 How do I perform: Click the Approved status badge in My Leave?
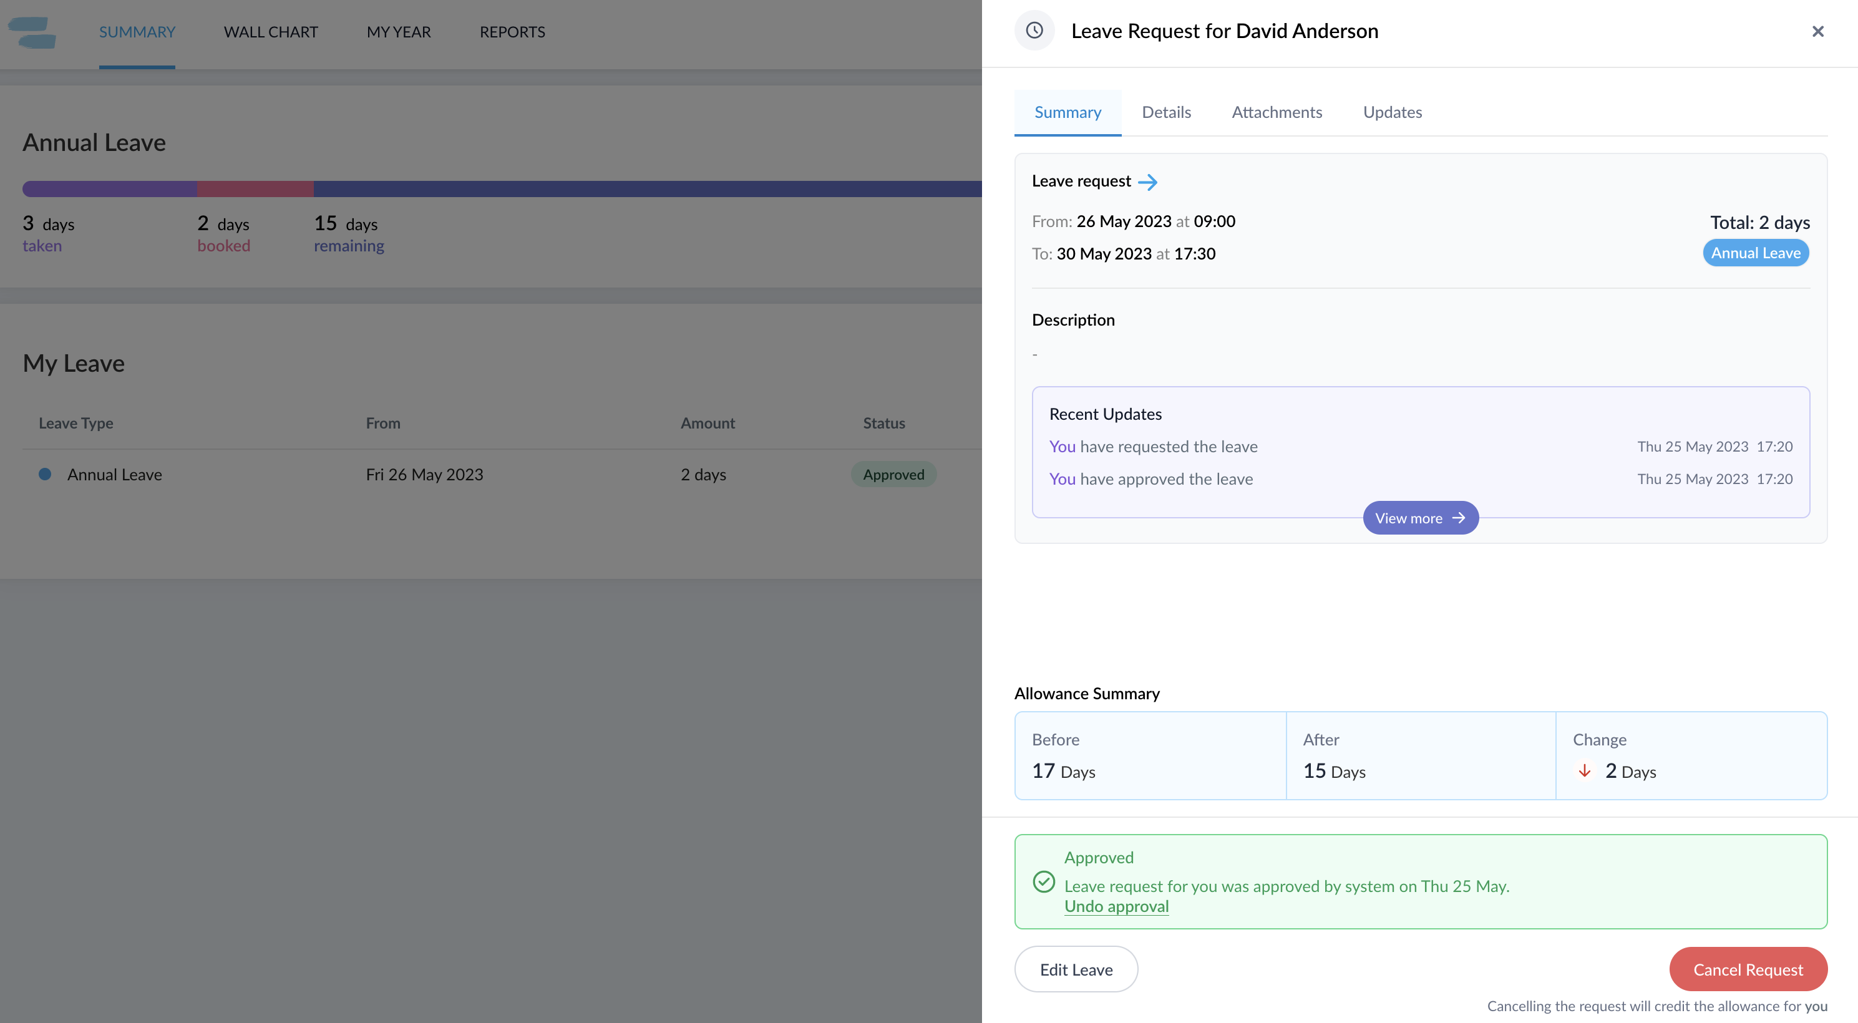(893, 474)
